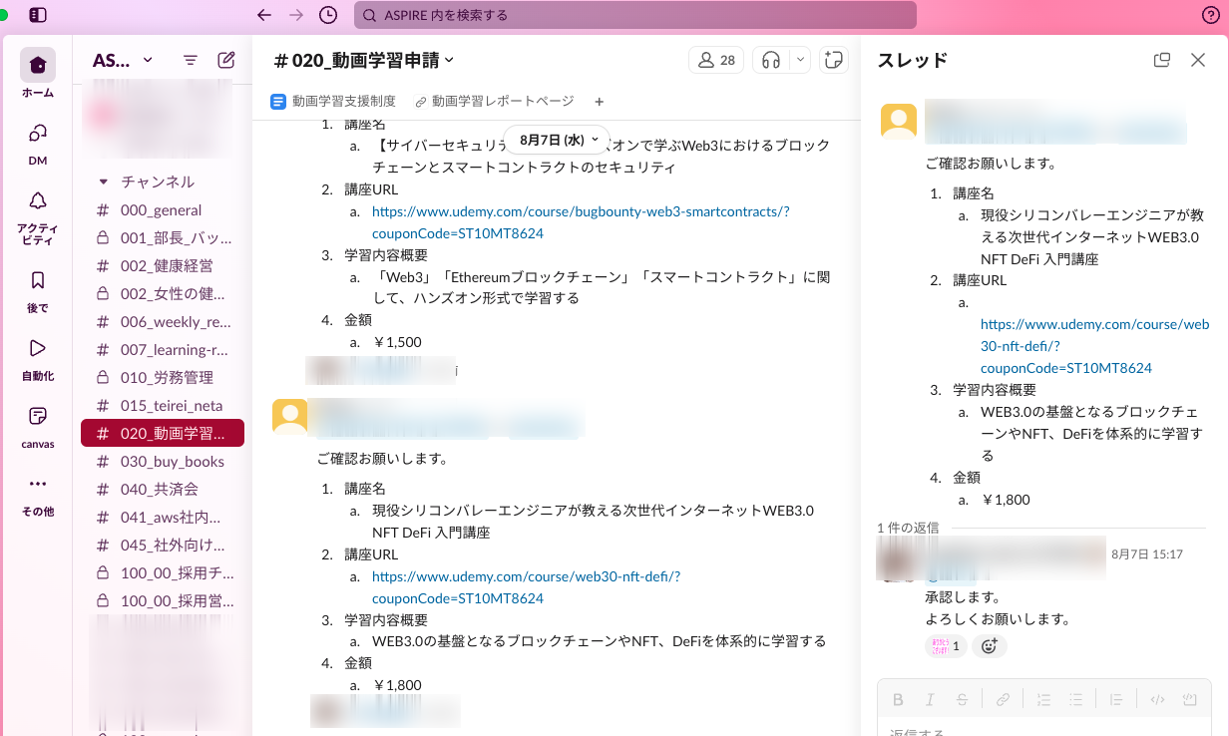This screenshot has height=736, width=1229.
Task: Open channel 001_部長_バッ…
Action: point(163,238)
